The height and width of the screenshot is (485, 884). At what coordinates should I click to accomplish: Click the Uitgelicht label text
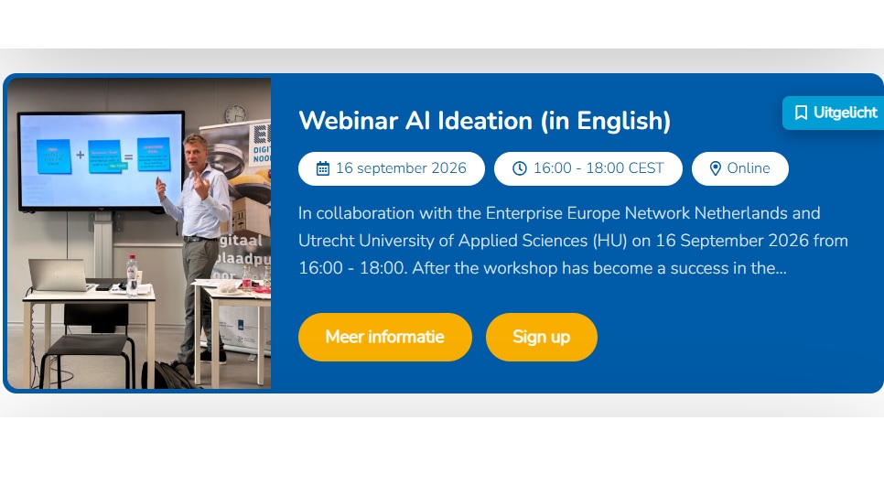845,113
